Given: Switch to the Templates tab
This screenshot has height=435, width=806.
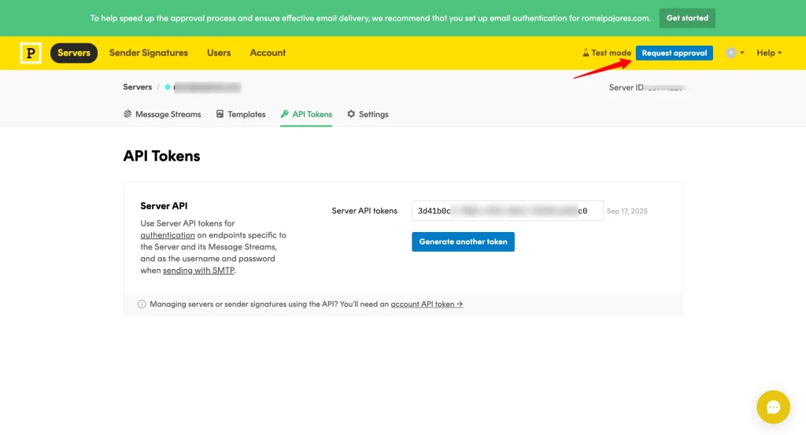Looking at the screenshot, I should pyautogui.click(x=241, y=114).
